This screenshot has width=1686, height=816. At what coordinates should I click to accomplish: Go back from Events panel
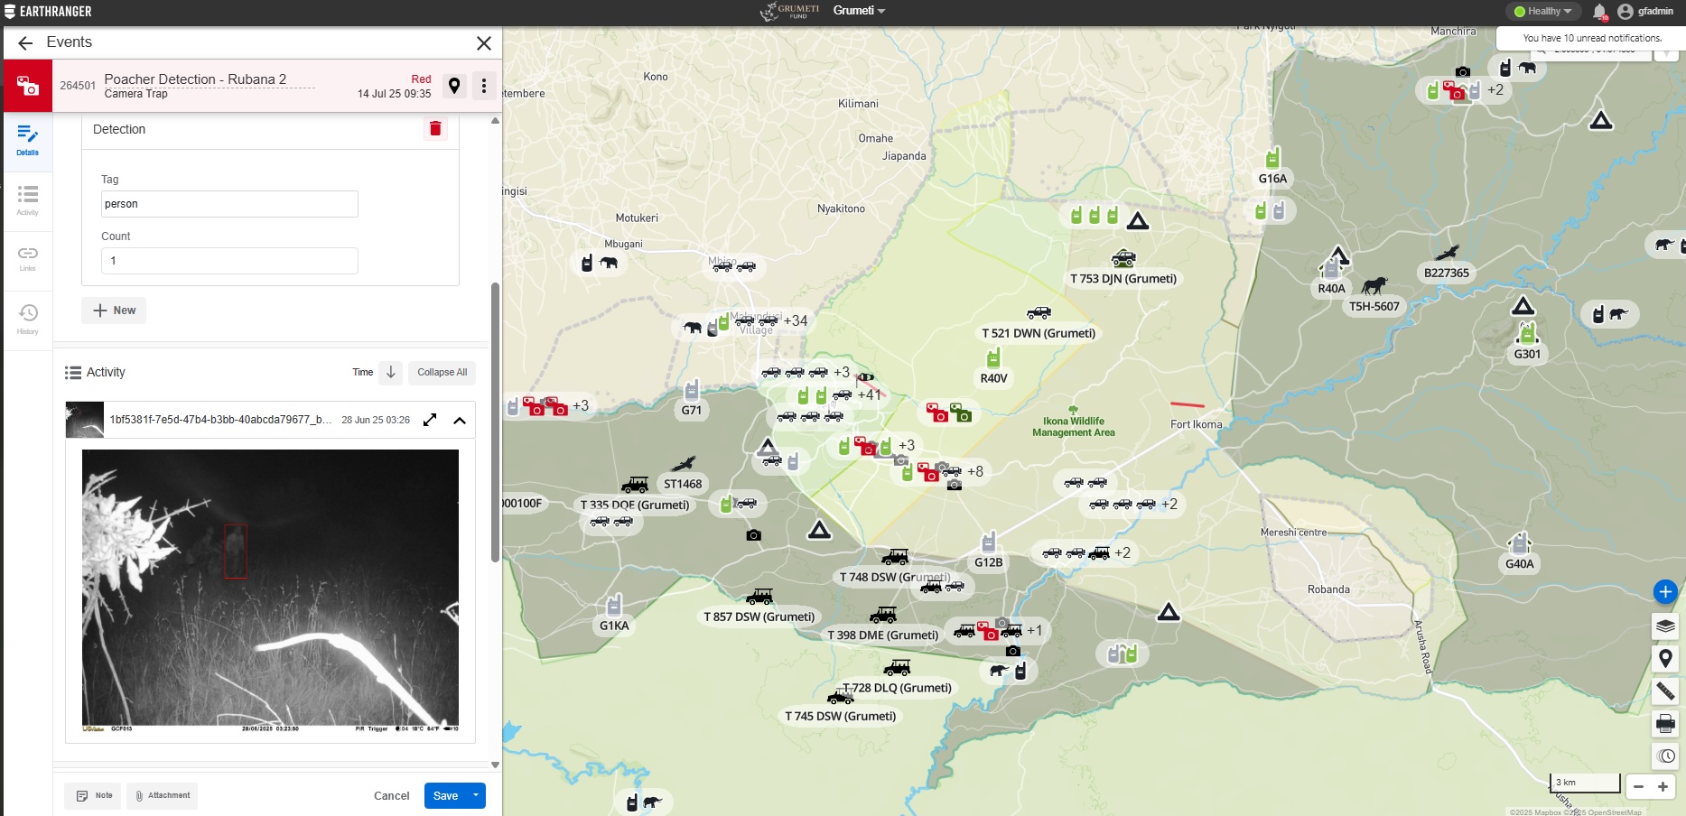point(25,42)
